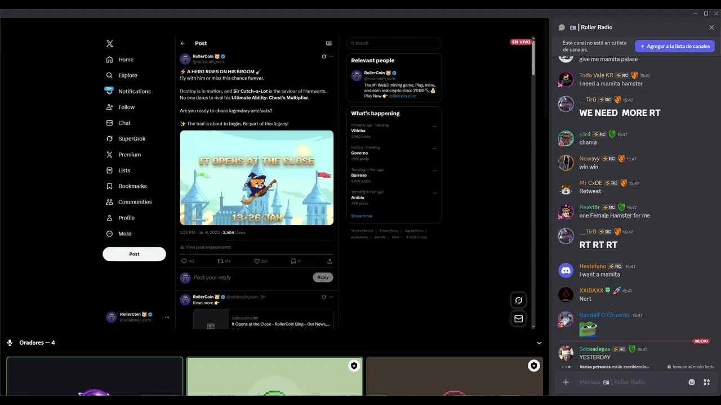Open more options on main RollerCoin post
Image resolution: width=721 pixels, height=405 pixels.
[x=331, y=56]
